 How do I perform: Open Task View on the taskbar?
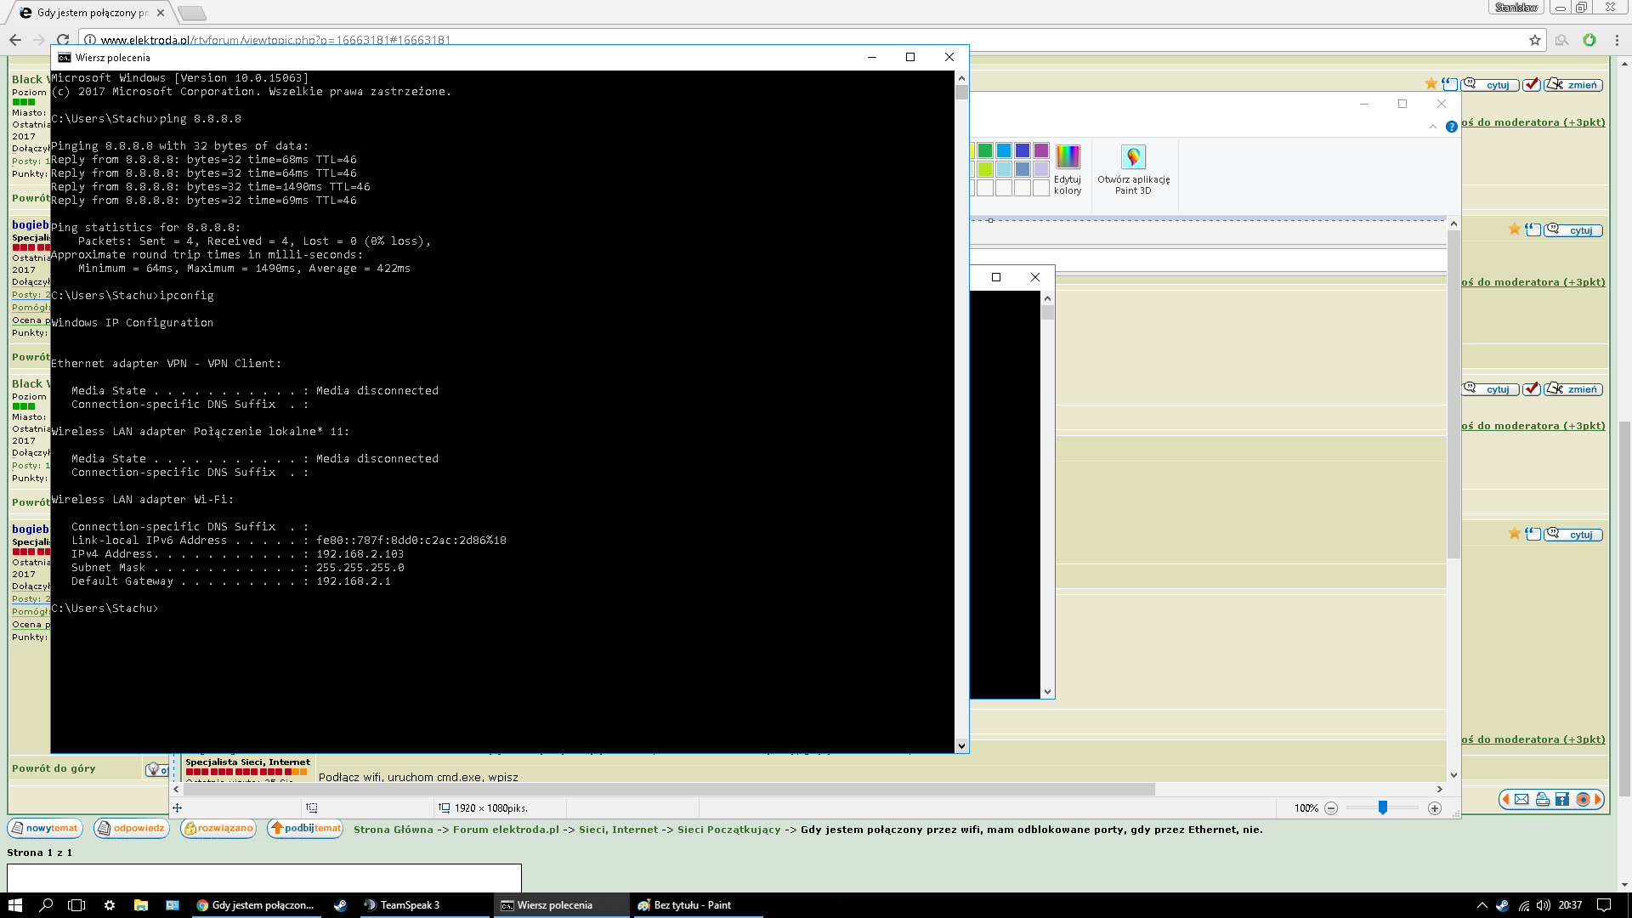point(76,905)
